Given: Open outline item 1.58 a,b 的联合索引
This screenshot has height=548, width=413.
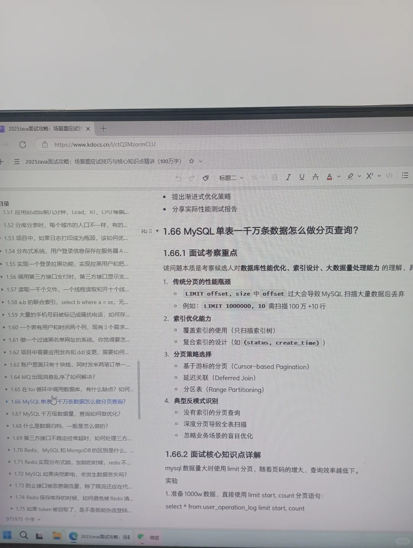Looking at the screenshot, I should pos(68,302).
